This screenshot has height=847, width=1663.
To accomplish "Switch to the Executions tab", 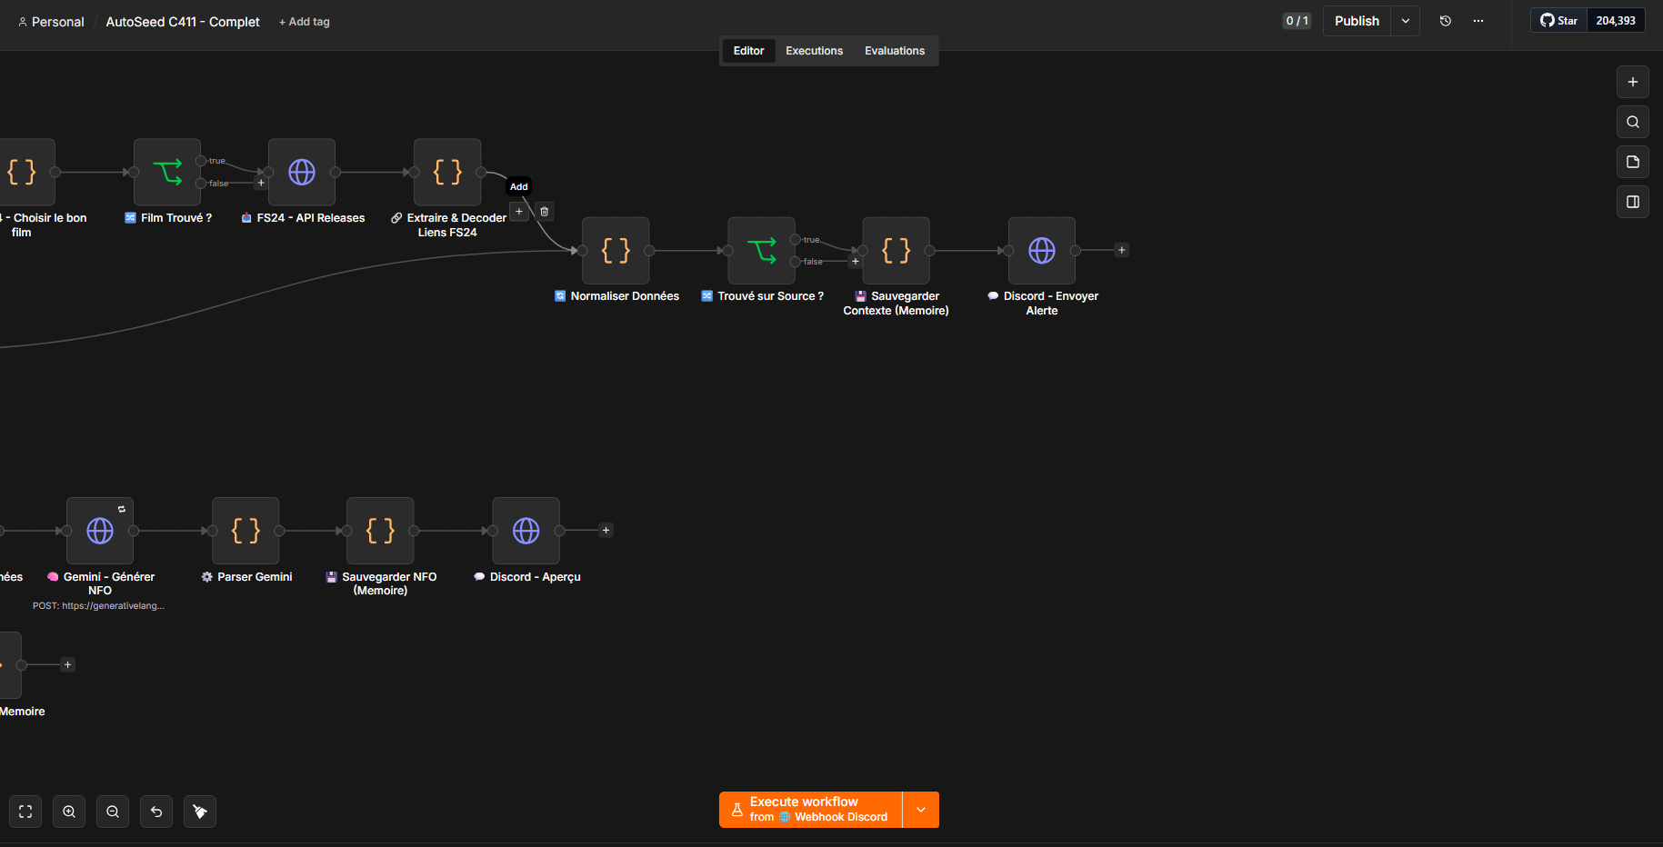I will [815, 51].
